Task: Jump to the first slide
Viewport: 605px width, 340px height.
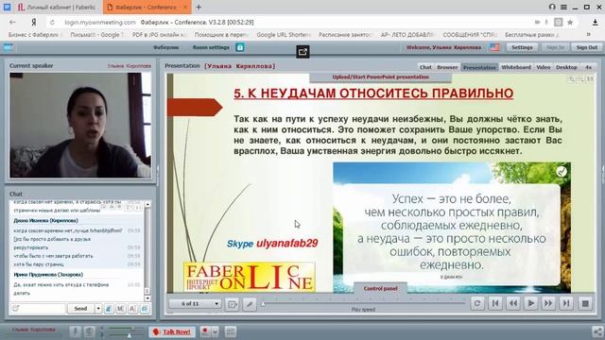Action: pos(495,303)
